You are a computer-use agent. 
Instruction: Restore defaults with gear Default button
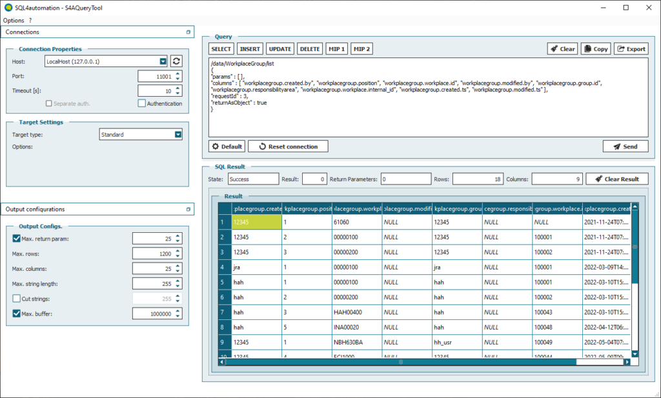227,146
